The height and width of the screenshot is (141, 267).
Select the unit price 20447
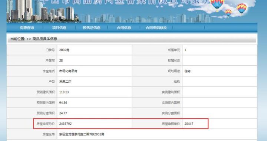pyautogui.click(x=189, y=124)
